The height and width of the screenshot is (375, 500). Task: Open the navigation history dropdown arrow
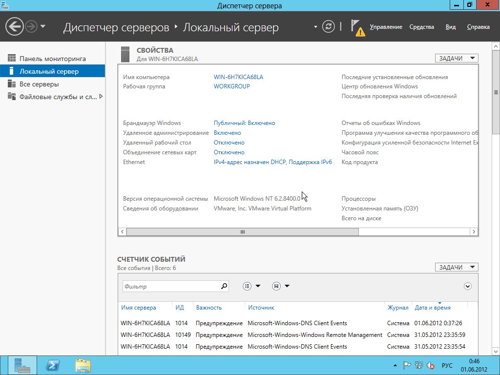click(43, 26)
